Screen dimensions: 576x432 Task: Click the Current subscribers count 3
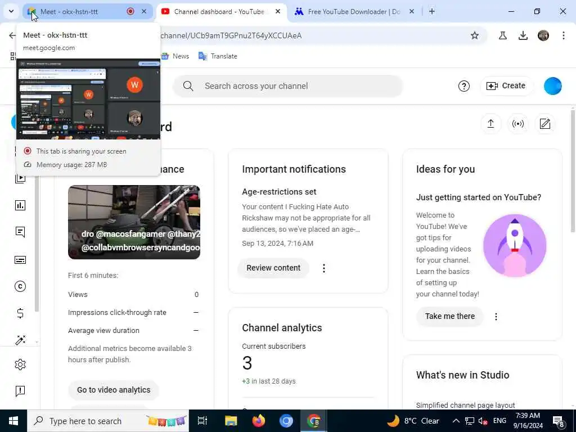point(247,363)
